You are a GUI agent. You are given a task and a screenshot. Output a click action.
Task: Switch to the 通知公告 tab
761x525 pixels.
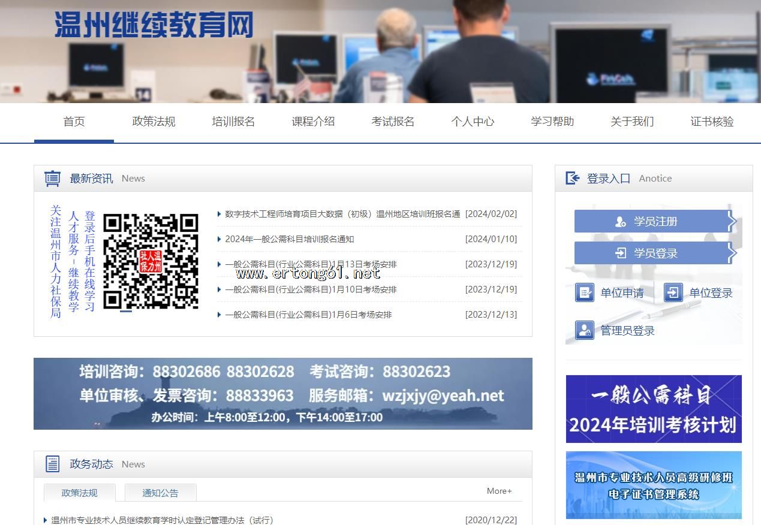coord(160,493)
